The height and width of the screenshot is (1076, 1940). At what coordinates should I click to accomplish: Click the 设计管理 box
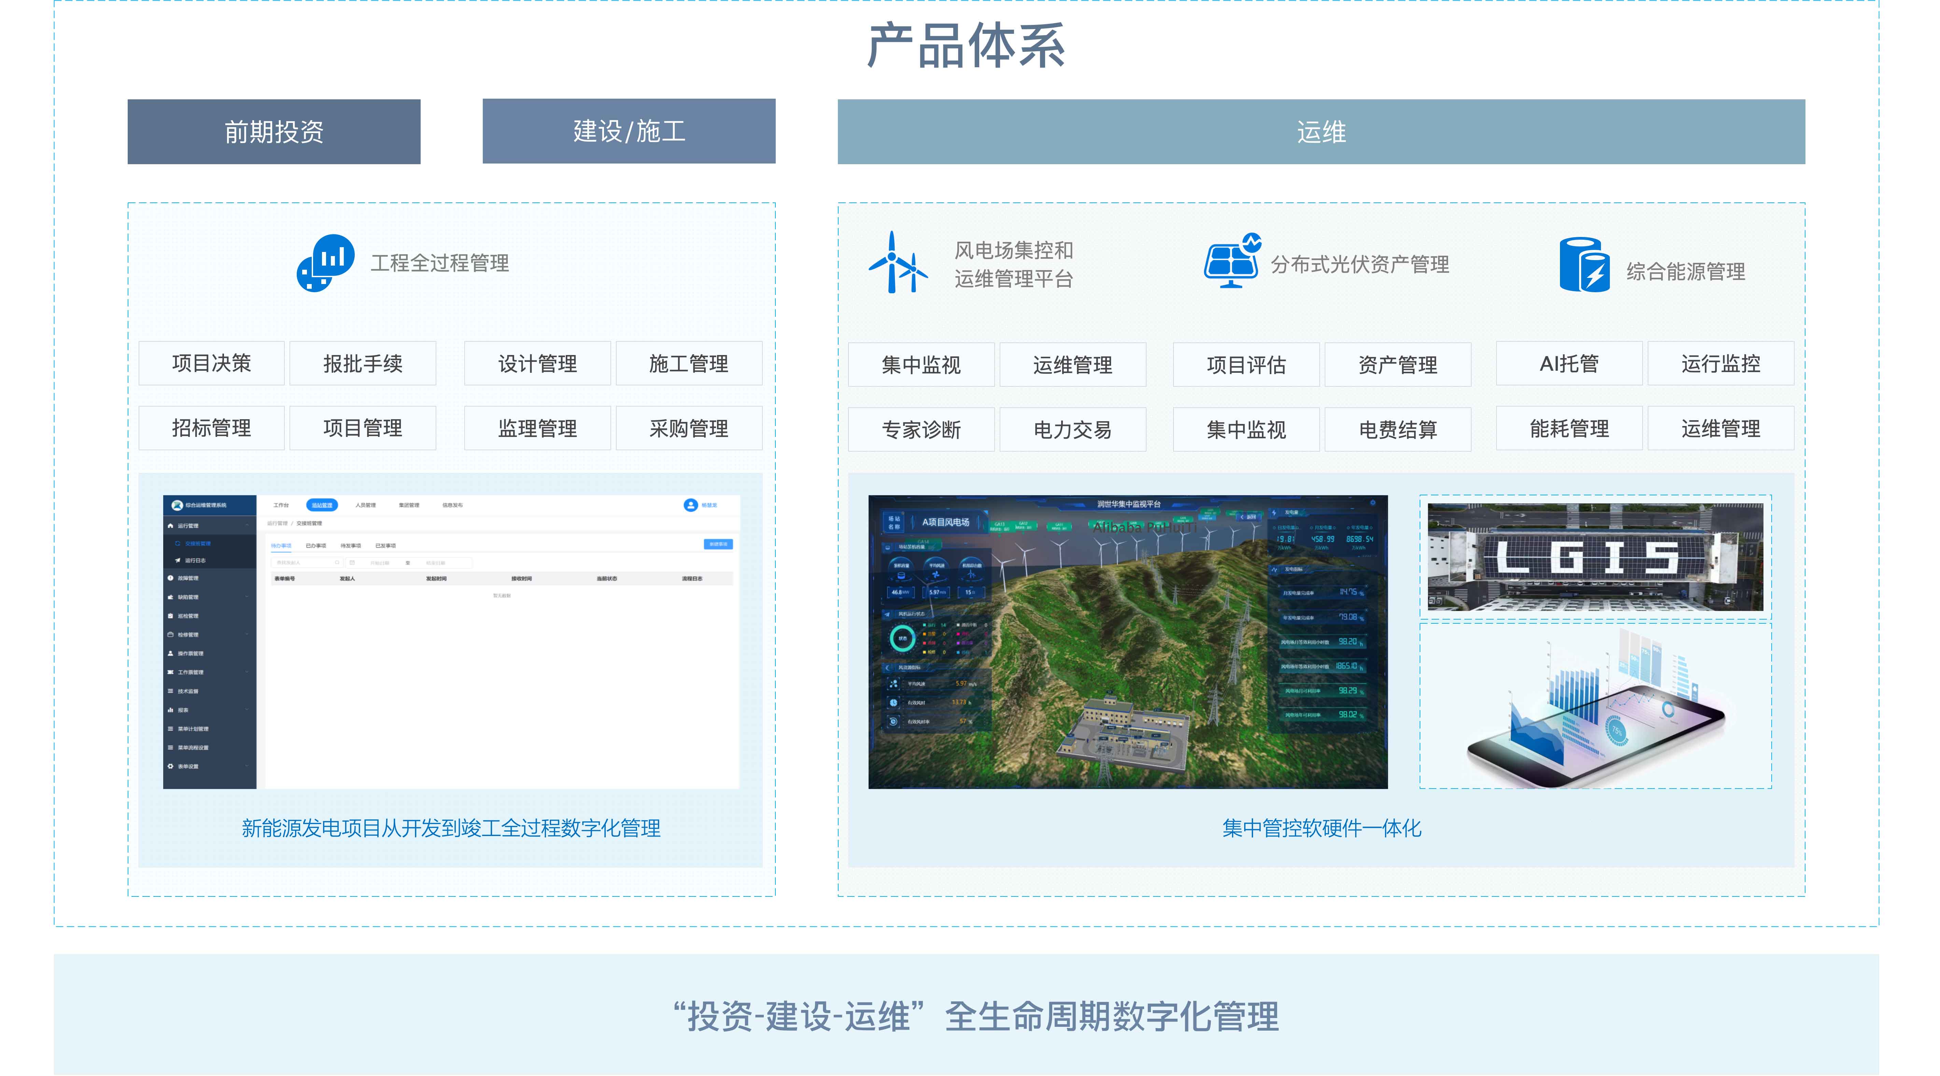(x=538, y=364)
